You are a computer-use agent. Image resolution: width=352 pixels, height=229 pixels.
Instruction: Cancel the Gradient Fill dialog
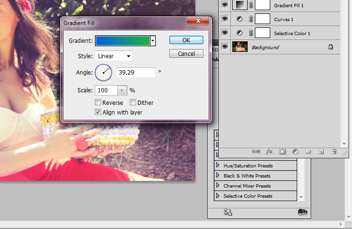[186, 53]
